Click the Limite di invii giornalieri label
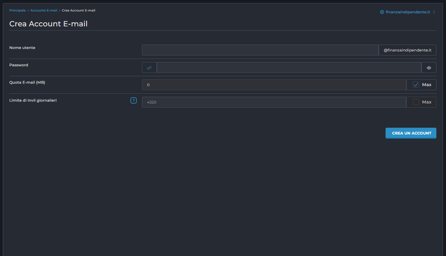 click(x=33, y=100)
